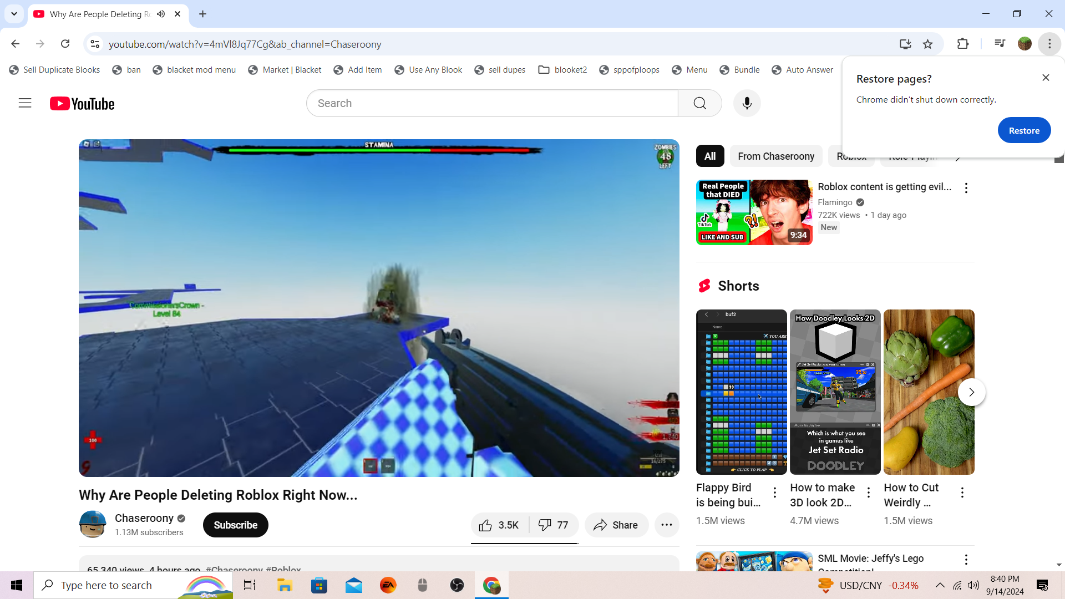
Task: Open options for Flappy Bird short
Action: coord(775,492)
